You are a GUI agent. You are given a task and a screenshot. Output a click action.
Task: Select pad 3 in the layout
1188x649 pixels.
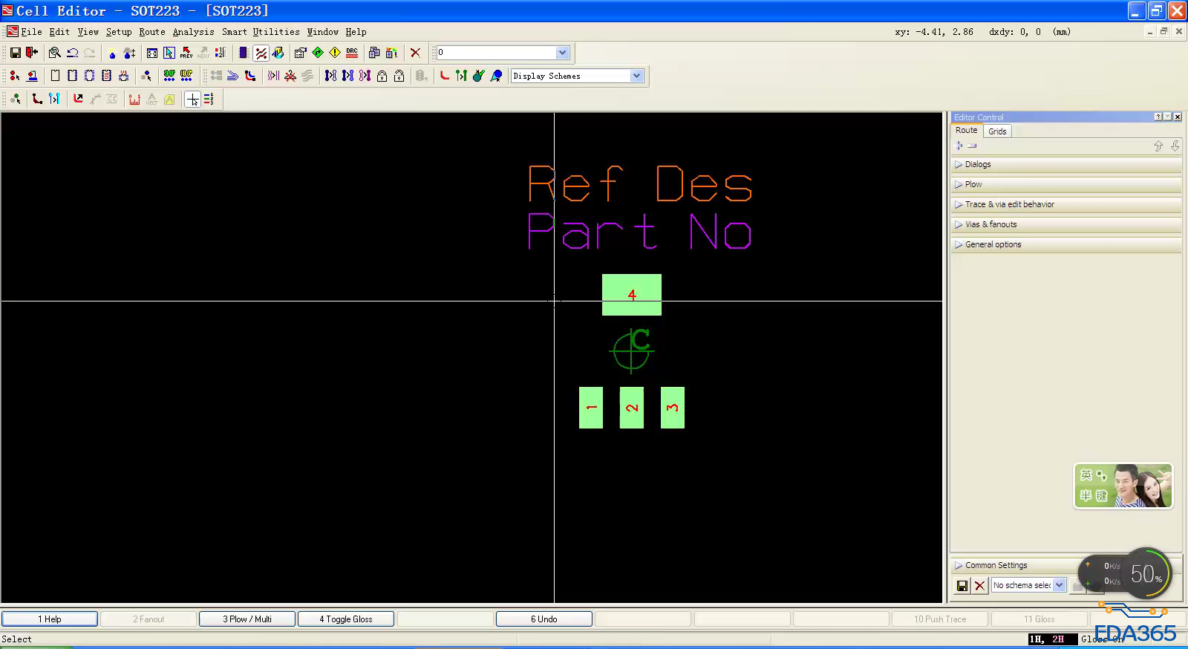pos(673,408)
